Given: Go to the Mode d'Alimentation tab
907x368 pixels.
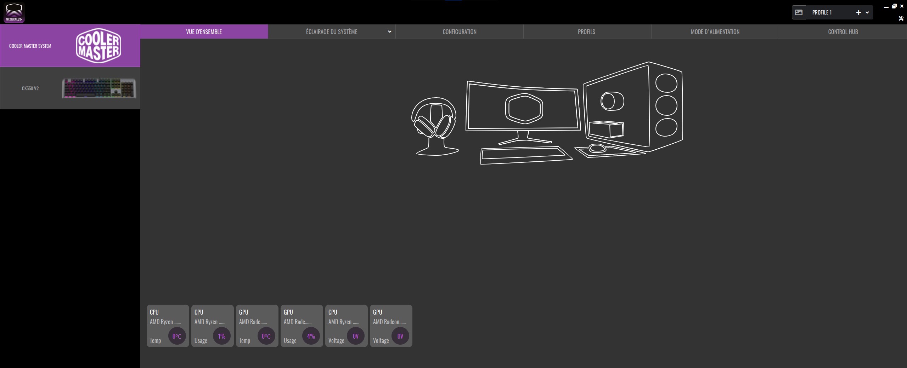Looking at the screenshot, I should pyautogui.click(x=715, y=32).
